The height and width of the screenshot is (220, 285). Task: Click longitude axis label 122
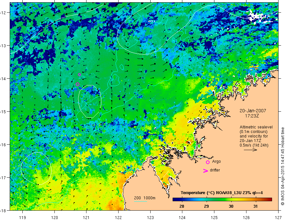[x=118, y=217]
